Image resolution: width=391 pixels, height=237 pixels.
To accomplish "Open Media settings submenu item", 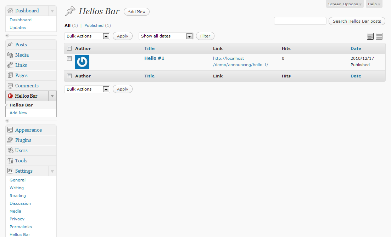I will (15, 211).
